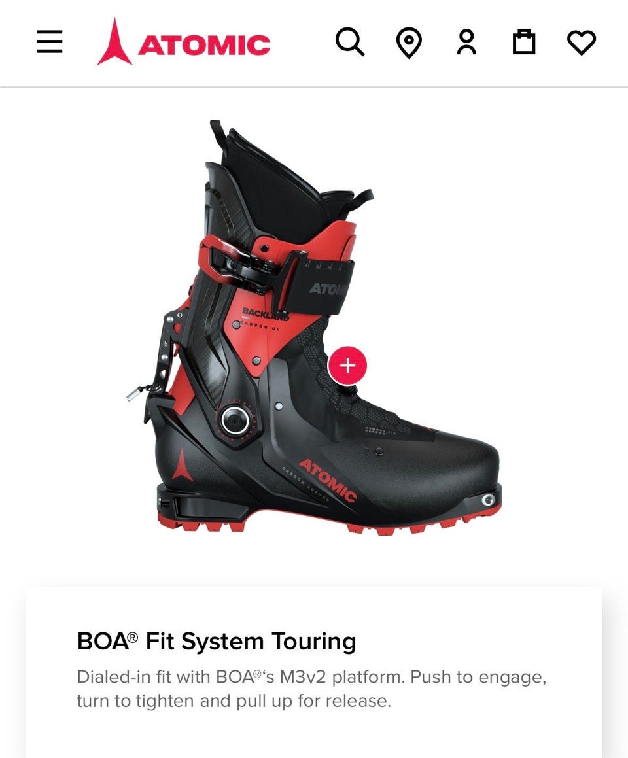The width and height of the screenshot is (628, 758).
Task: Click the BOA dial on the boot's ankle
Action: click(235, 419)
